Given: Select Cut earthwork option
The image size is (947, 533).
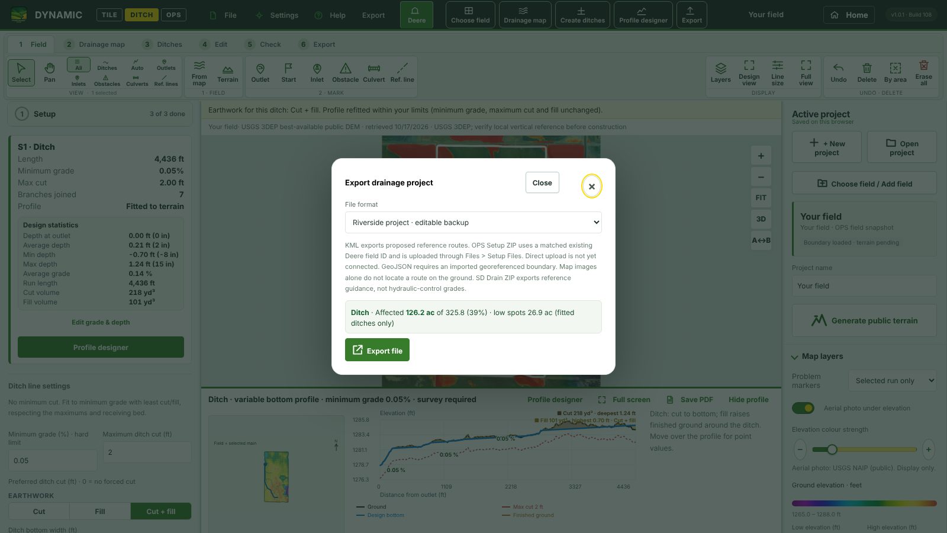Looking at the screenshot, I should pyautogui.click(x=39, y=511).
